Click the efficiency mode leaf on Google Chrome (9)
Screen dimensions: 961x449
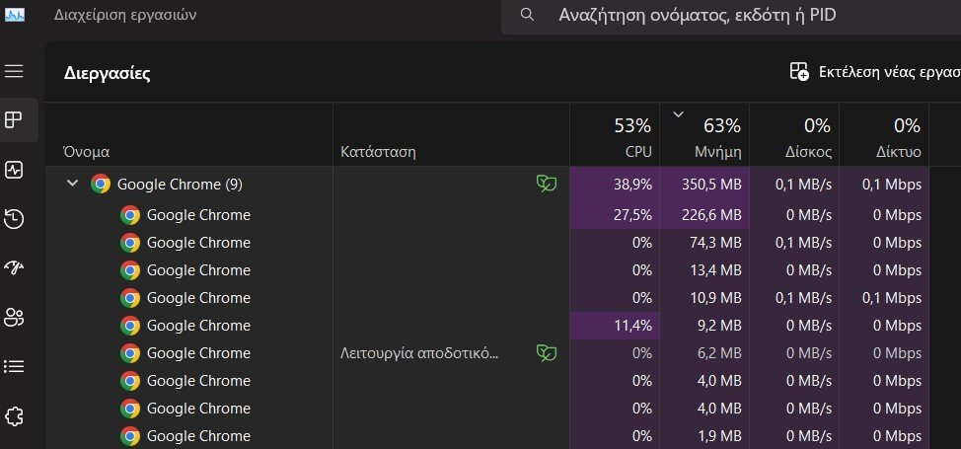(546, 184)
